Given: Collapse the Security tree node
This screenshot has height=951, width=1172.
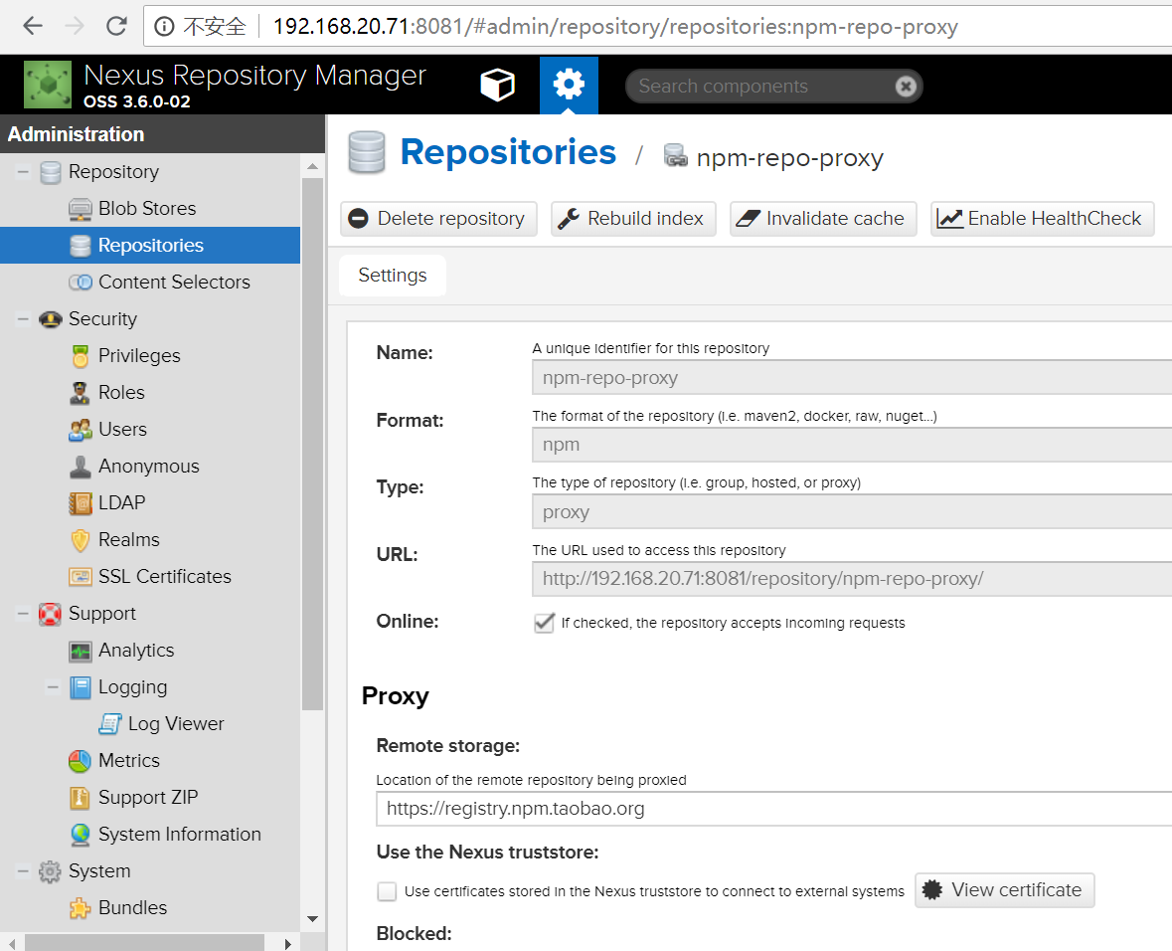Looking at the screenshot, I should point(23,319).
